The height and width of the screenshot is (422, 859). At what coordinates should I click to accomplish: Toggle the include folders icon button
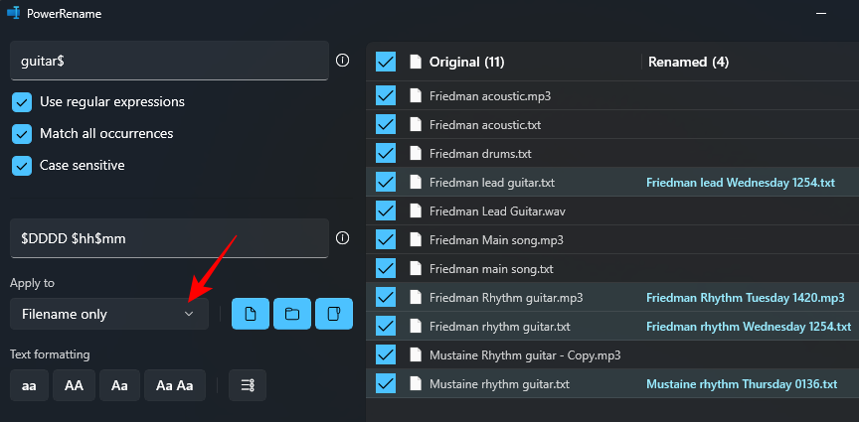click(292, 314)
